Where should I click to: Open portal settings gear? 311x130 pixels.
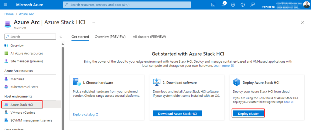click(233, 5)
